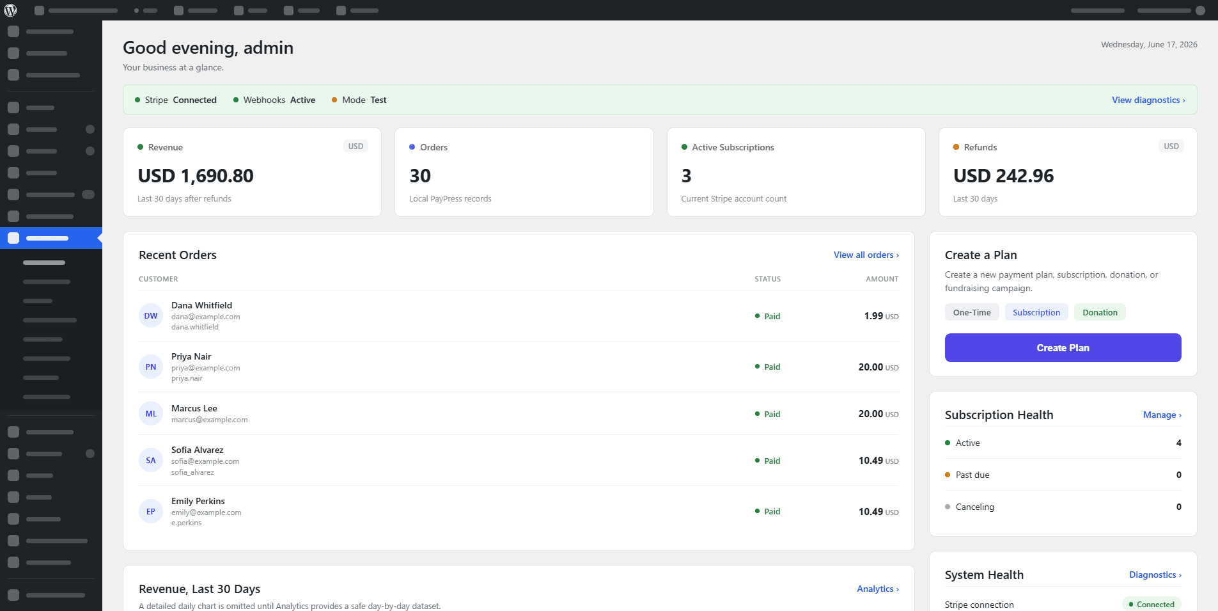Click Dana Whitfield customer name
Viewport: 1218px width, 611px height.
[201, 305]
